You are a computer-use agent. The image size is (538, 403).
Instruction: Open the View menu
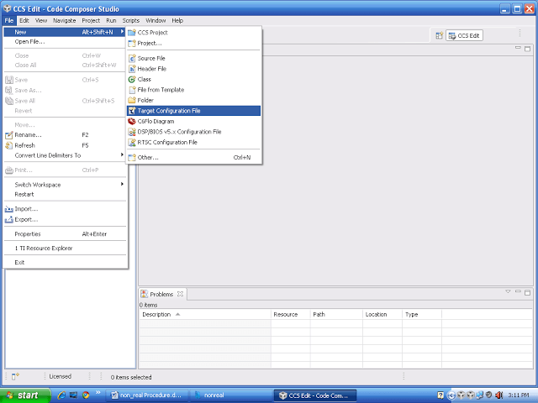pos(41,20)
